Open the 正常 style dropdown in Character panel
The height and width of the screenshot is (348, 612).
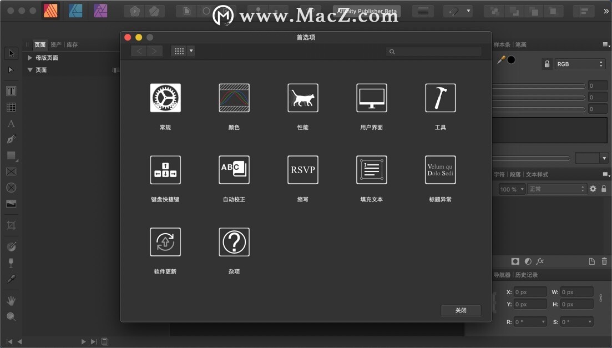coord(557,189)
